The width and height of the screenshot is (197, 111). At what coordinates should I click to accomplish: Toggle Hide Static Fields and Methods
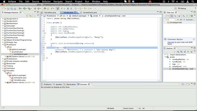coord(185,52)
